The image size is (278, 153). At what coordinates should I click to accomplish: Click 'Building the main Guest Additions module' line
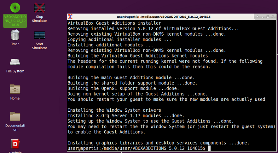coord(131,78)
